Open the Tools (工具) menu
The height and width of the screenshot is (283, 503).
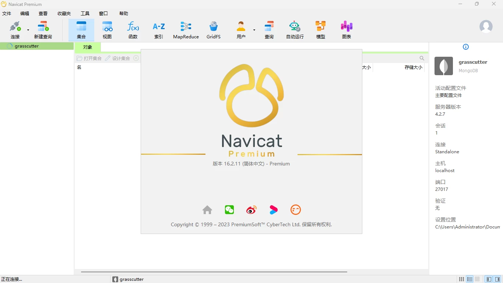click(85, 14)
